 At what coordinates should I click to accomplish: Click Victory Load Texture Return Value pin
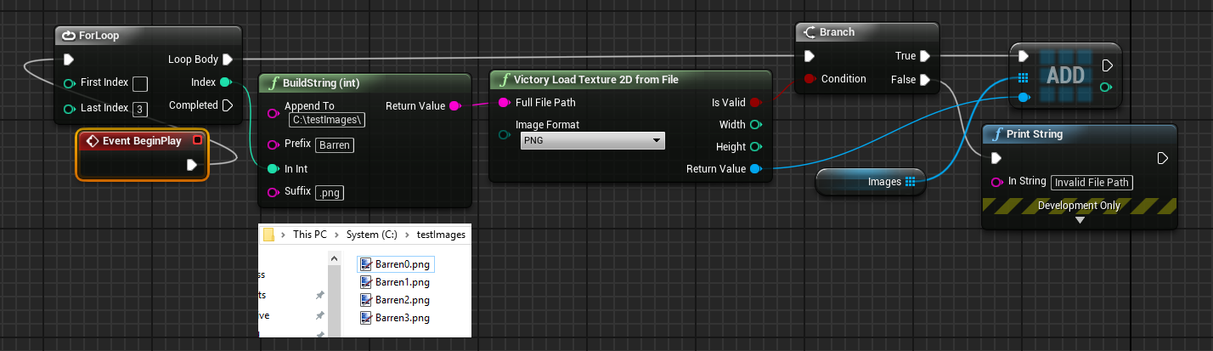755,169
